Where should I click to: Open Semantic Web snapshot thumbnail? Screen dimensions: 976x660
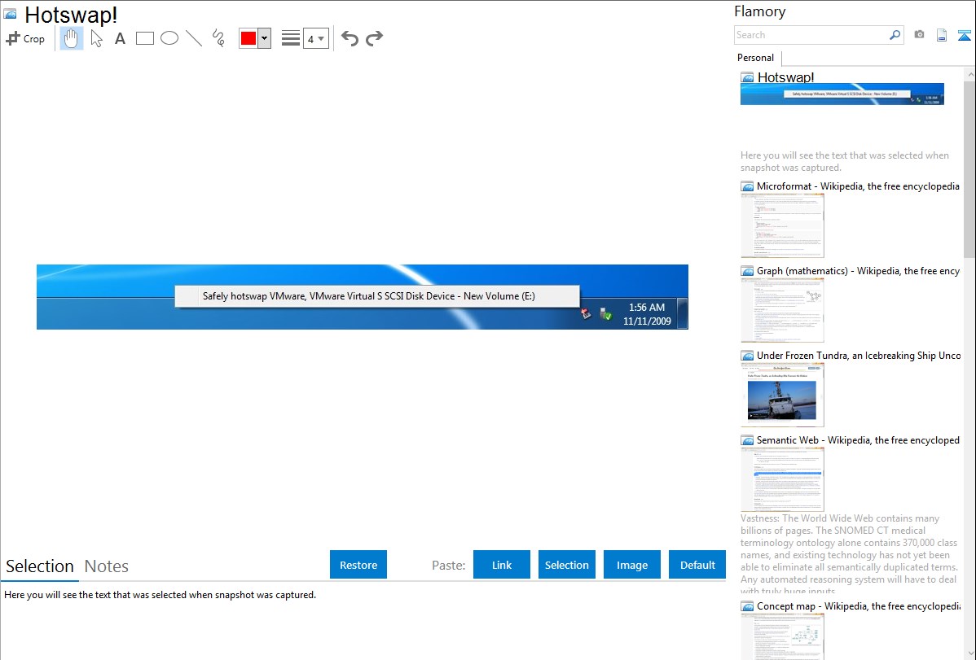tap(782, 479)
